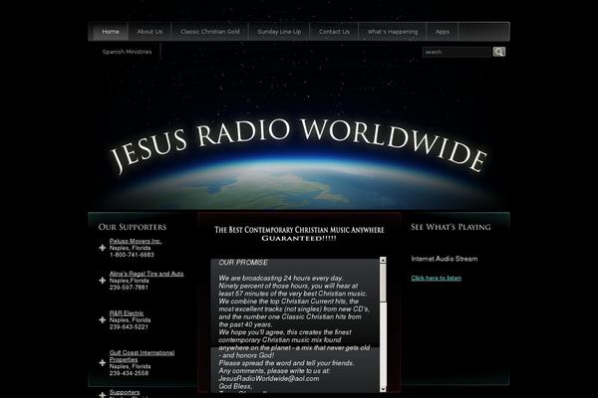Click the bullet icon beside R&R Electric

coord(103,320)
